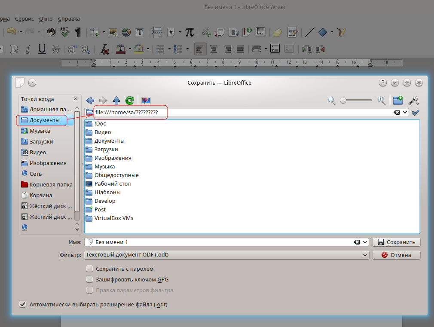Click the zoom out magnifier icon
The width and height of the screenshot is (434, 327).
(331, 100)
